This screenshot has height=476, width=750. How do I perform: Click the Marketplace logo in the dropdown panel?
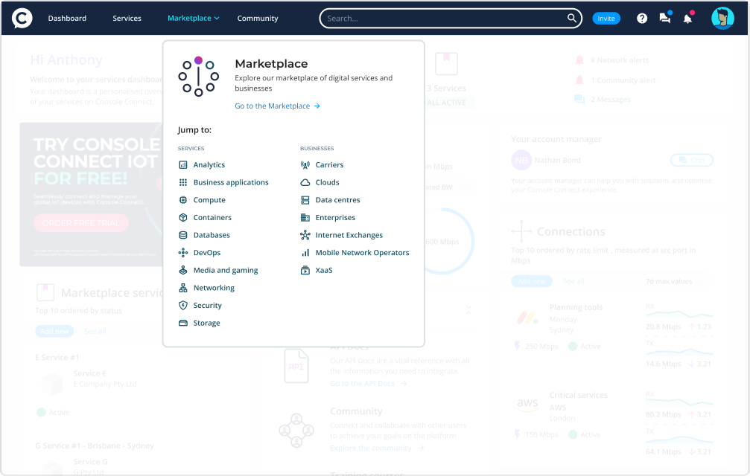199,77
